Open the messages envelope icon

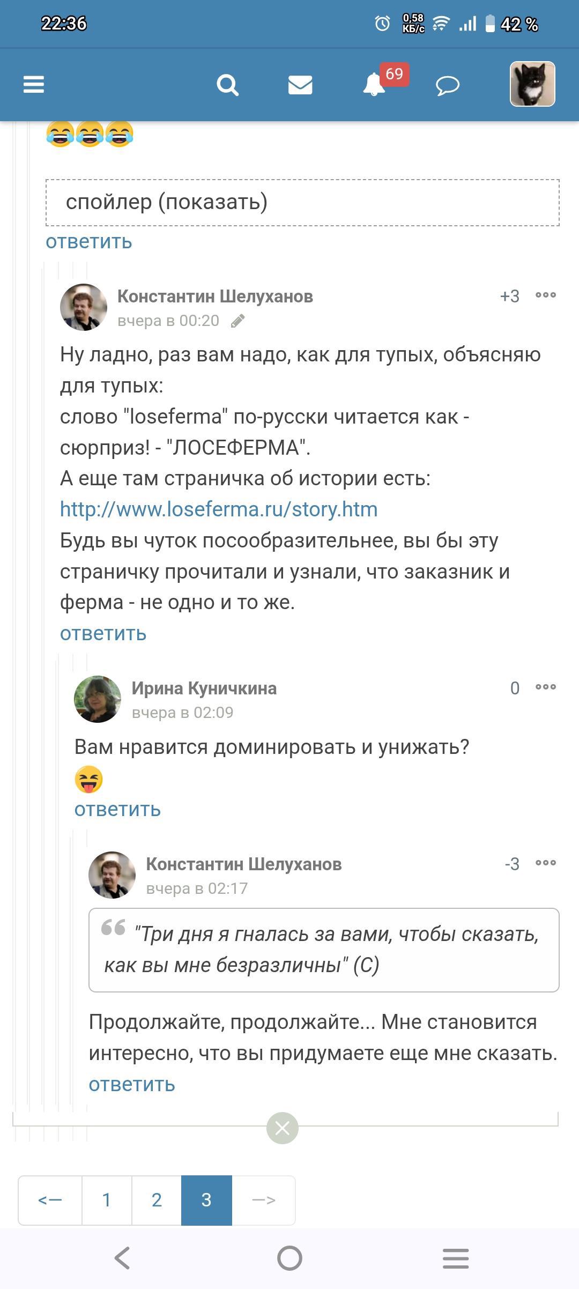[300, 85]
